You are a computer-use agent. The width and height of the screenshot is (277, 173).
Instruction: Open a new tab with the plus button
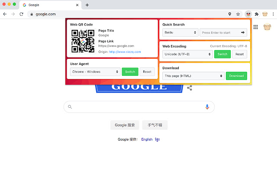tap(87, 5)
